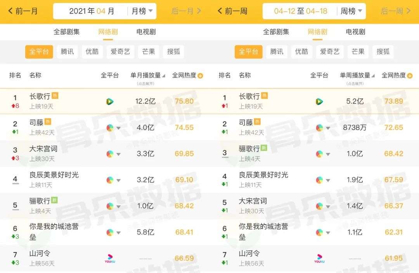419x273 pixels.
Task: Switch to 全部剧集 tab in weekly chart
Action: [276, 32]
